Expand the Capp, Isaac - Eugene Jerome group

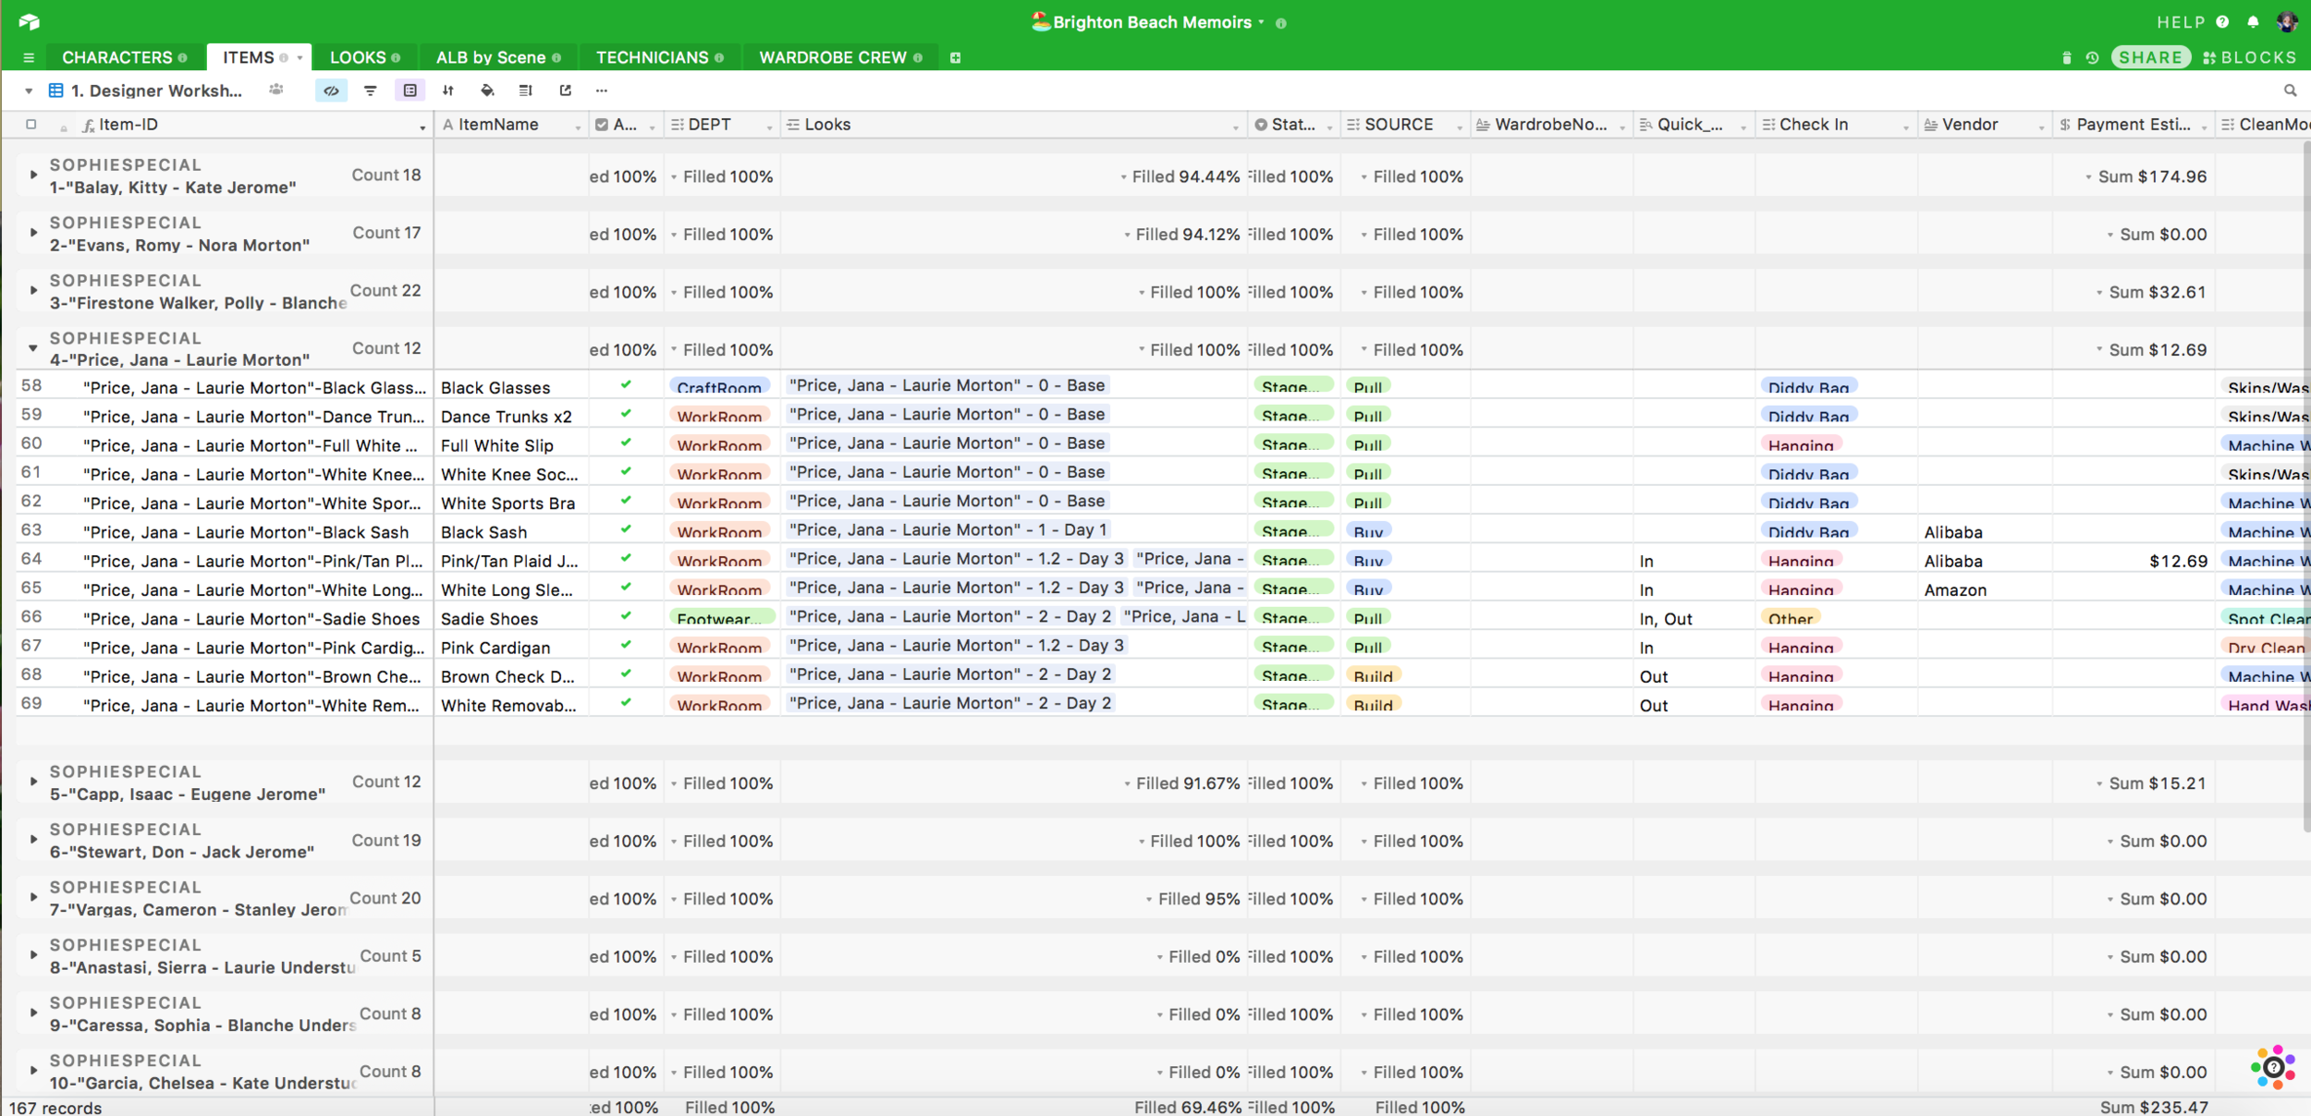[33, 782]
